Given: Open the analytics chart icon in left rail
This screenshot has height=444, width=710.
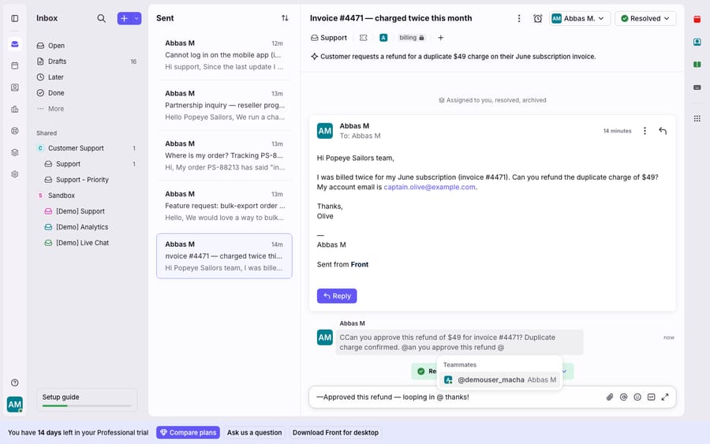Looking at the screenshot, I should (x=14, y=109).
